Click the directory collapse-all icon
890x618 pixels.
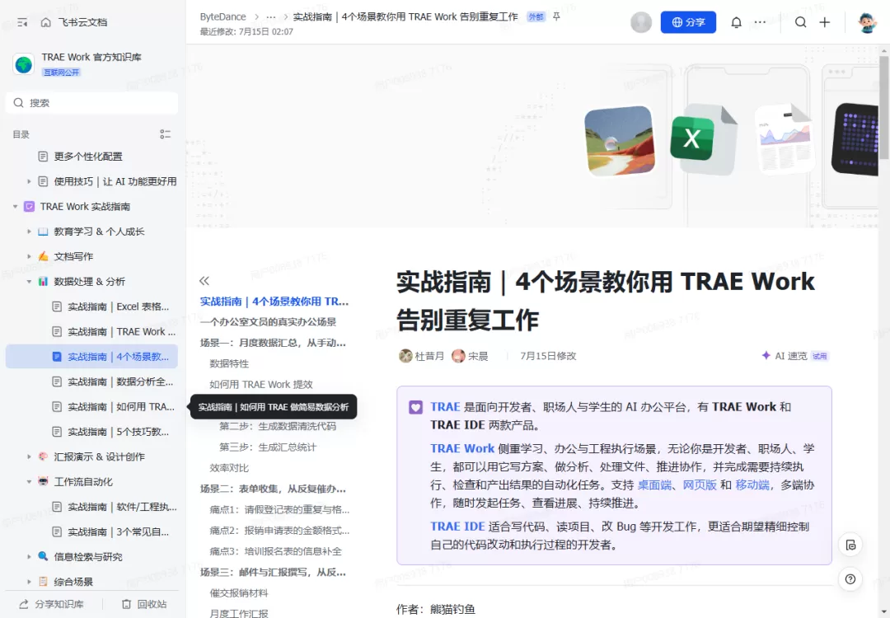(x=165, y=134)
